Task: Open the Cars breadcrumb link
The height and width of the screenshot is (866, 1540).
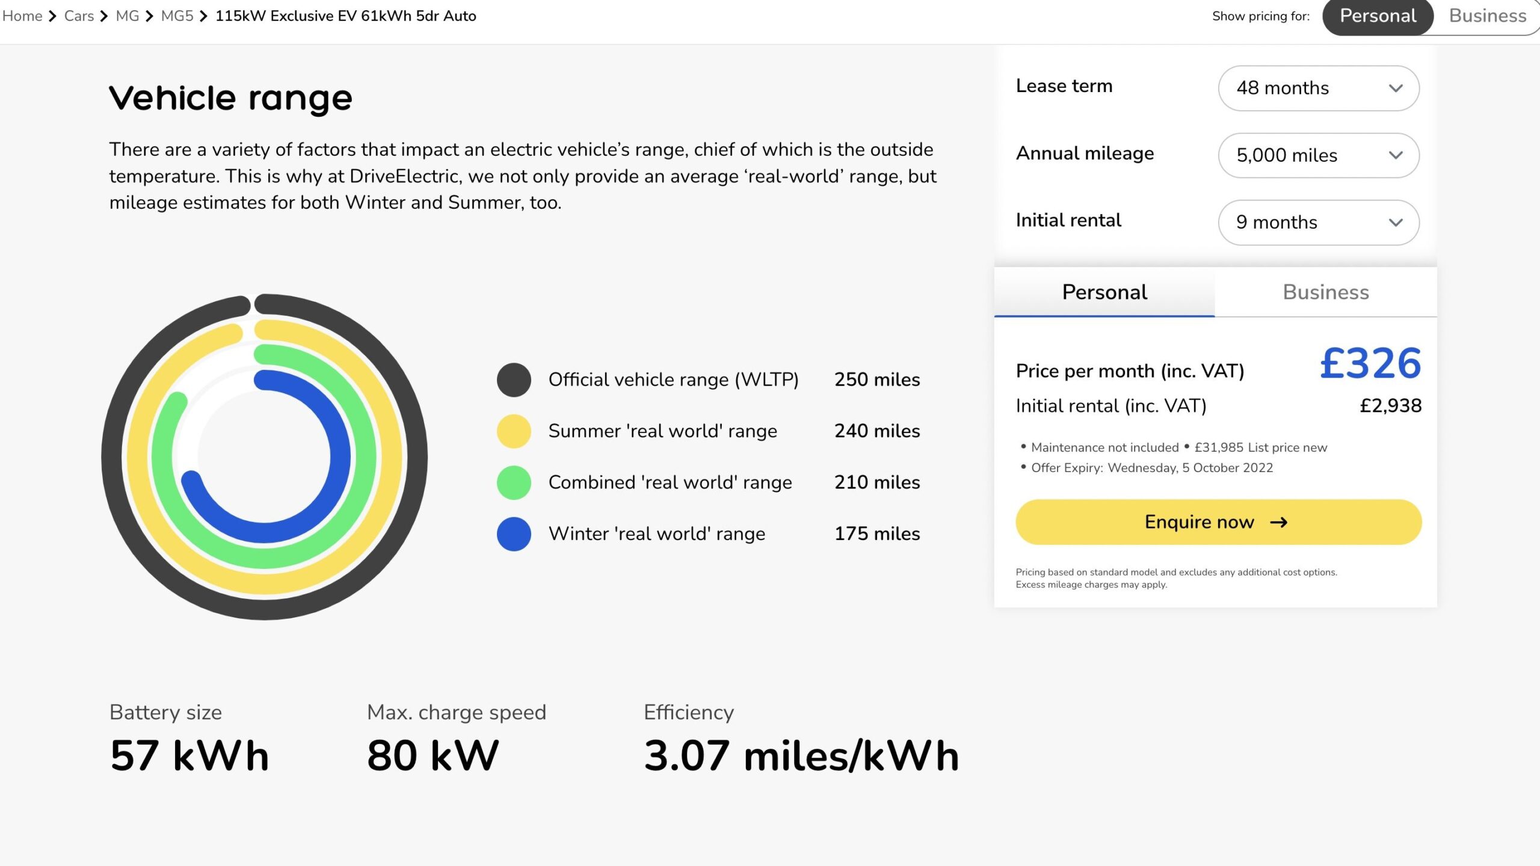Action: [x=79, y=16]
